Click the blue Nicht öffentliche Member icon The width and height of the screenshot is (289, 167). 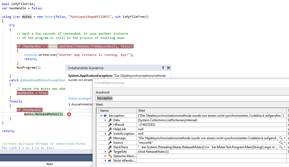pyautogui.click(x=110, y=161)
